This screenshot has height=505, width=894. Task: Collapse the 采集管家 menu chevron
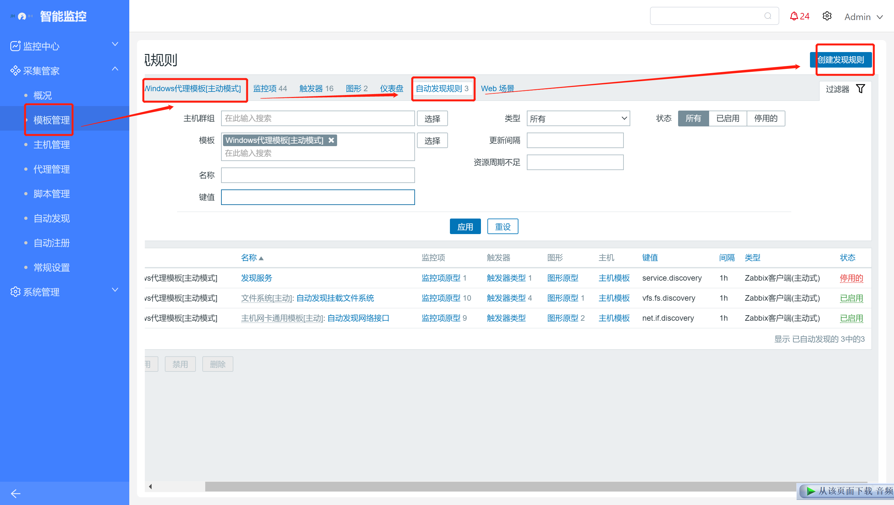[x=115, y=69]
